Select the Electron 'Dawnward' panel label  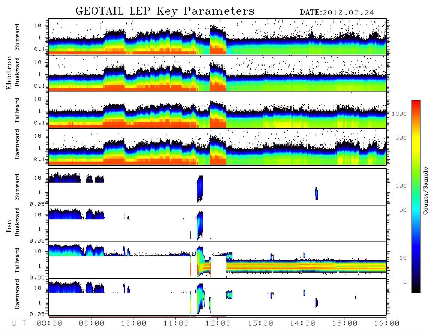click(x=17, y=144)
